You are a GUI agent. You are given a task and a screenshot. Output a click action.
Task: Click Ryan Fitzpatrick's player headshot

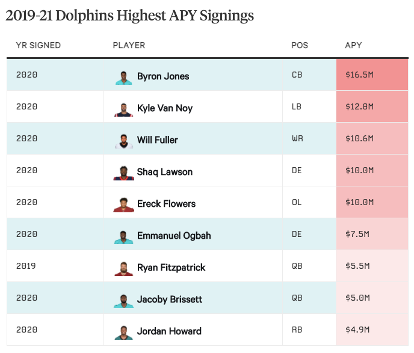tap(123, 268)
